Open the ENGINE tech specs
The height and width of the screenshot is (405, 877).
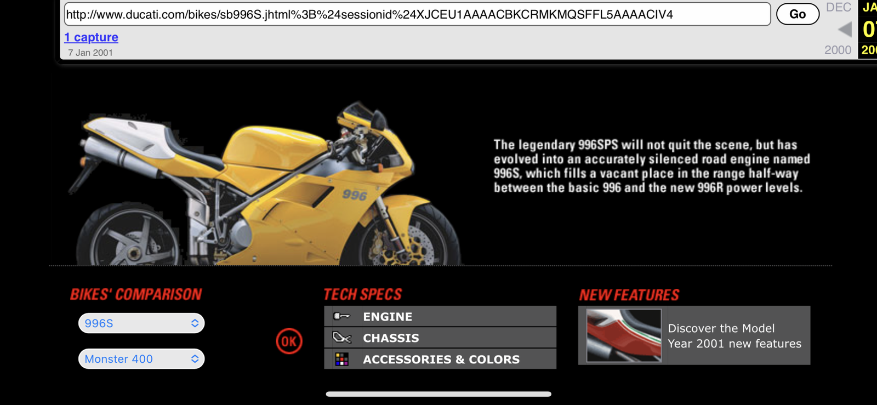[440, 316]
